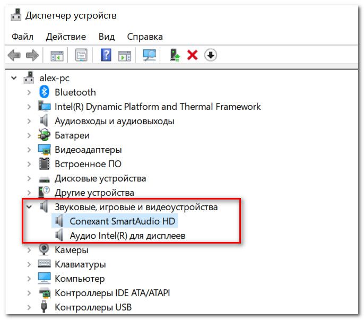This screenshot has width=364, height=320.
Task: Click the Видеоадаптеры display adapter icon
Action: [44, 150]
